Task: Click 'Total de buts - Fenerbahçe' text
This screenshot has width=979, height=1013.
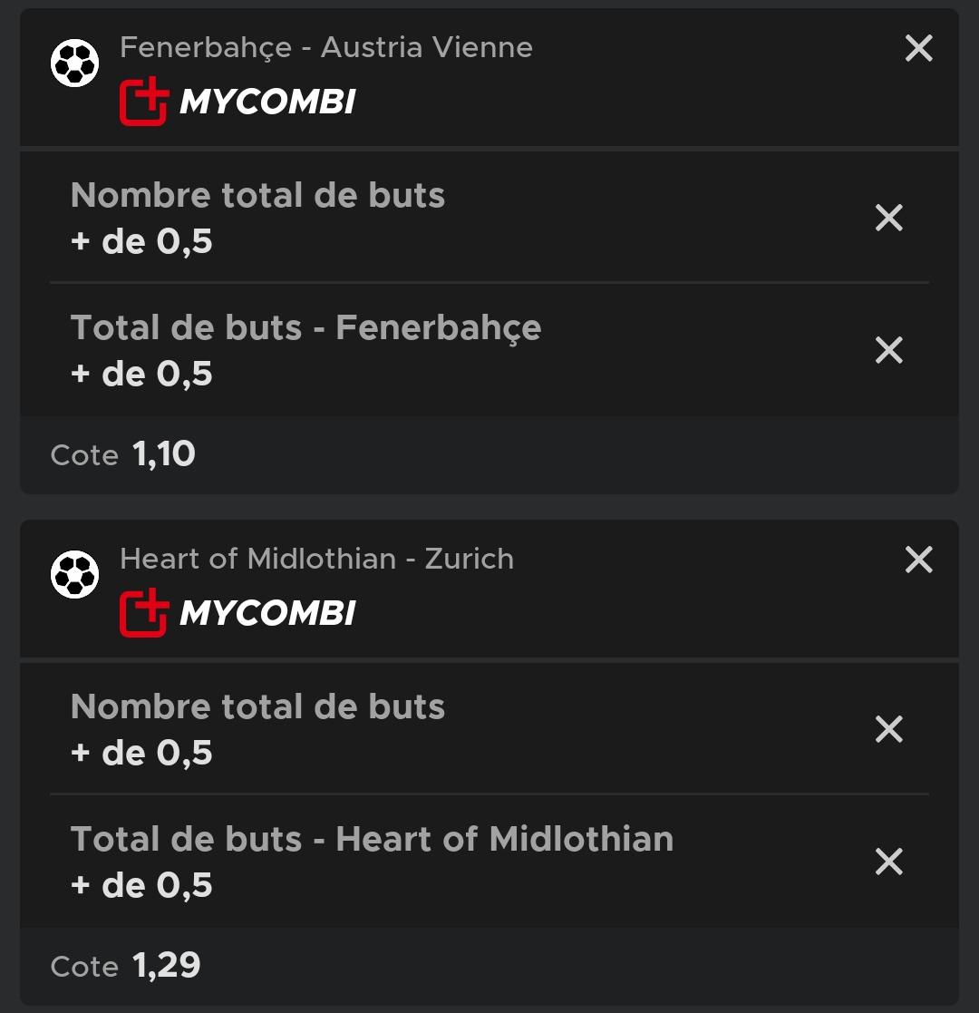Action: [306, 329]
